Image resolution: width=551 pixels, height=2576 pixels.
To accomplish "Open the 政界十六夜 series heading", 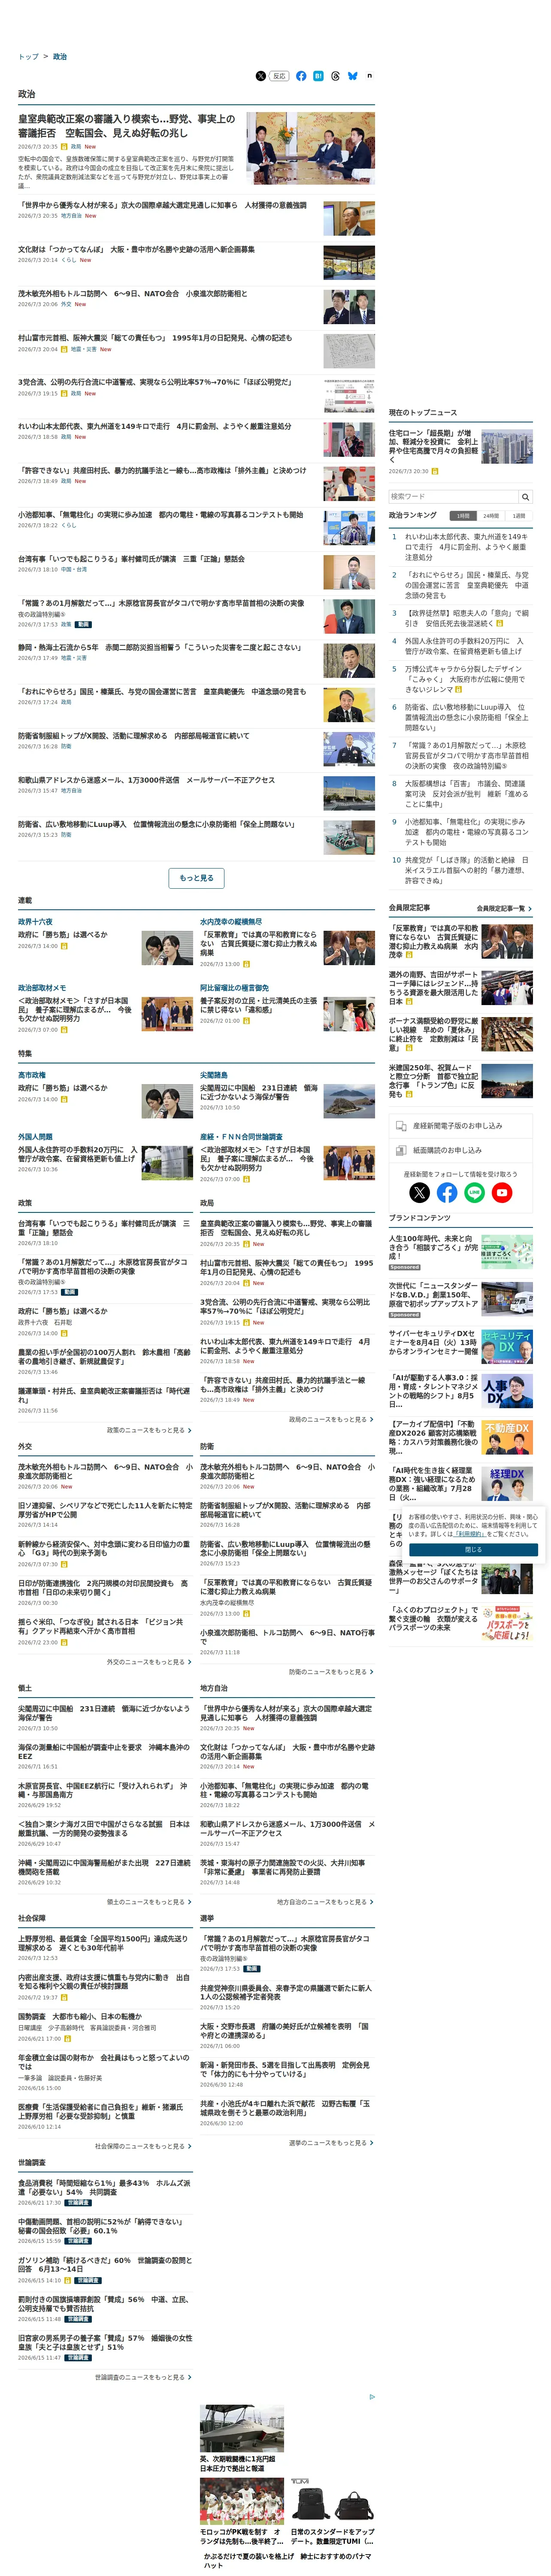I will point(35,922).
